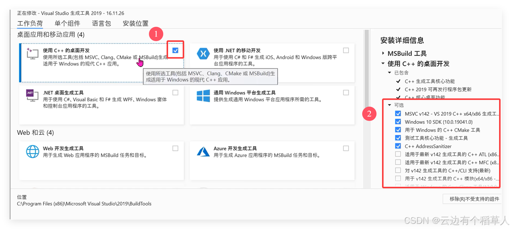Enable the C++ 模块 for v142 build tools option
The width and height of the screenshot is (511, 229).
[398, 178]
